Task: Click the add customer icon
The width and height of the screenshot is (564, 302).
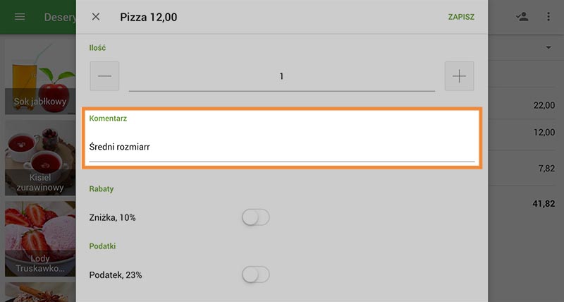Action: [x=522, y=17]
